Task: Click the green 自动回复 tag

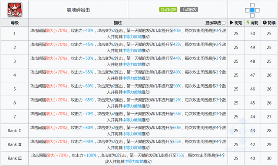Action: tap(168, 10)
